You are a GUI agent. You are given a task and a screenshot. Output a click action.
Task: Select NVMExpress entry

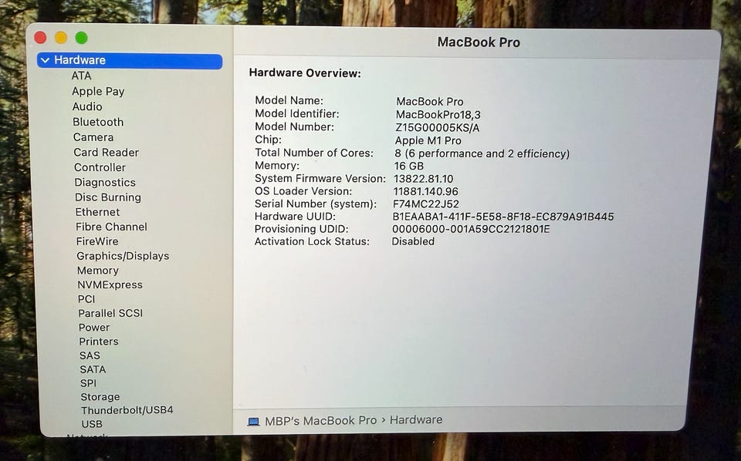point(110,285)
